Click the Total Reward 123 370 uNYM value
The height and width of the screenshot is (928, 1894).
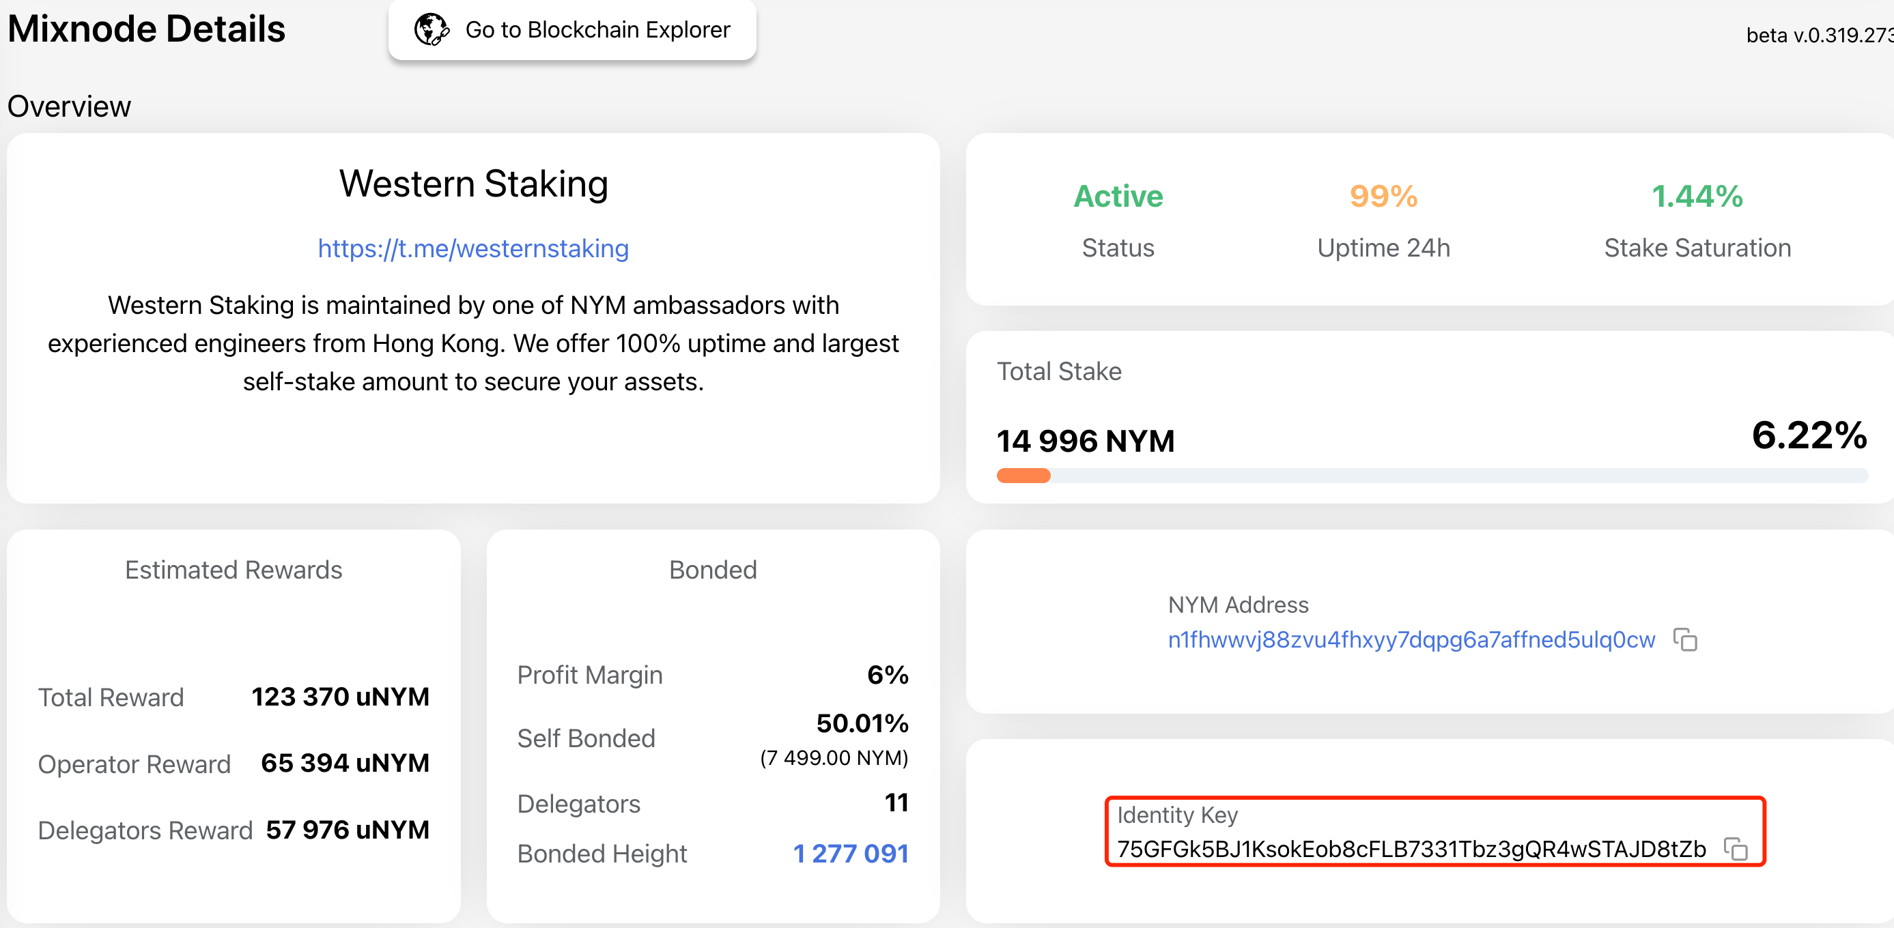[x=340, y=697]
